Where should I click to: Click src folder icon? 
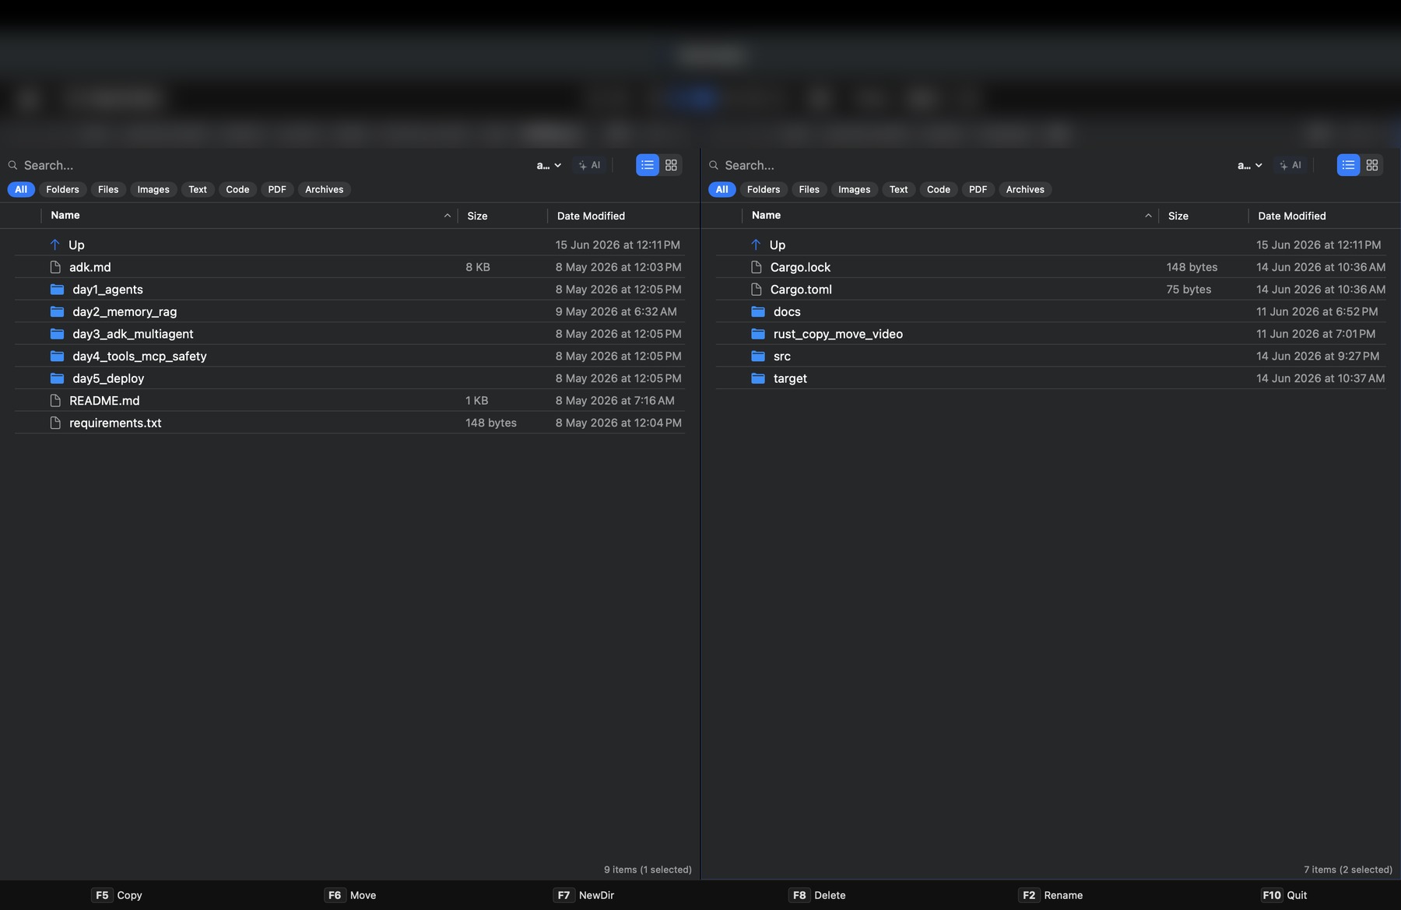pyautogui.click(x=758, y=356)
